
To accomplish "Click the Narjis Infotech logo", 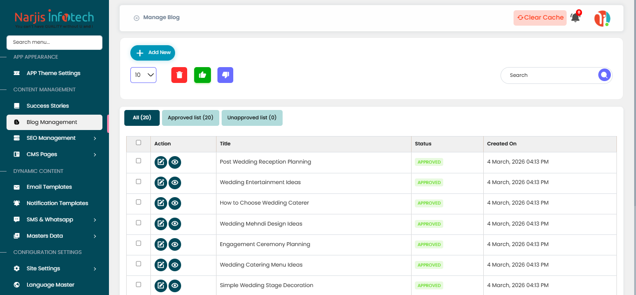I will (x=54, y=20).
